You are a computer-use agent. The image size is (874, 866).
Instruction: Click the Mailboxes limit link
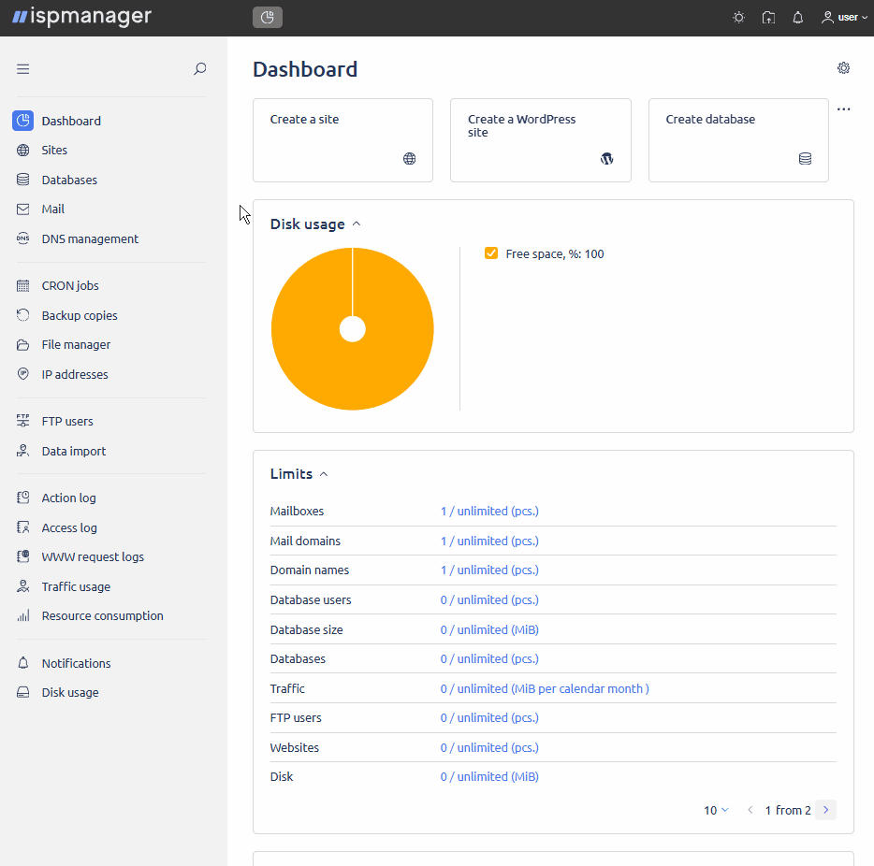[x=489, y=512]
